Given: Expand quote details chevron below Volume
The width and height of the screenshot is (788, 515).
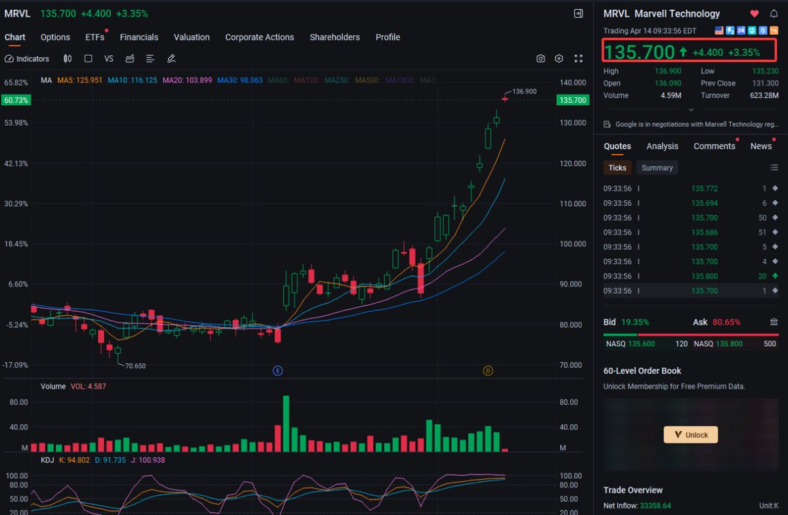Looking at the screenshot, I should click(x=690, y=110).
